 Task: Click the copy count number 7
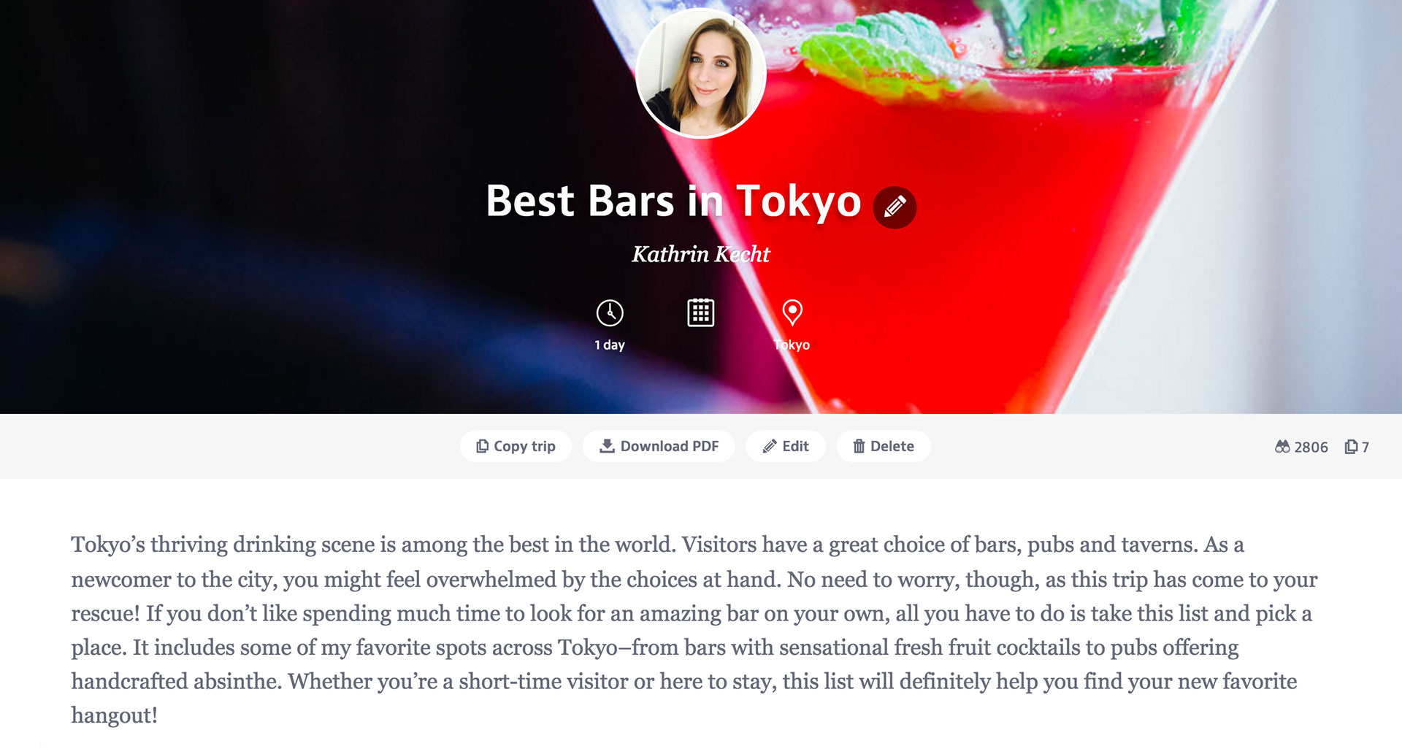1365,447
